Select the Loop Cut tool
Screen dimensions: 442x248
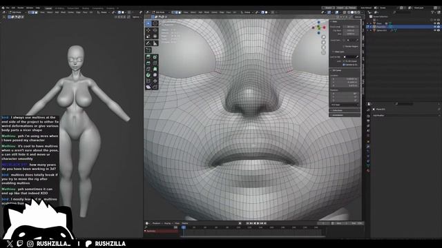coord(155,63)
